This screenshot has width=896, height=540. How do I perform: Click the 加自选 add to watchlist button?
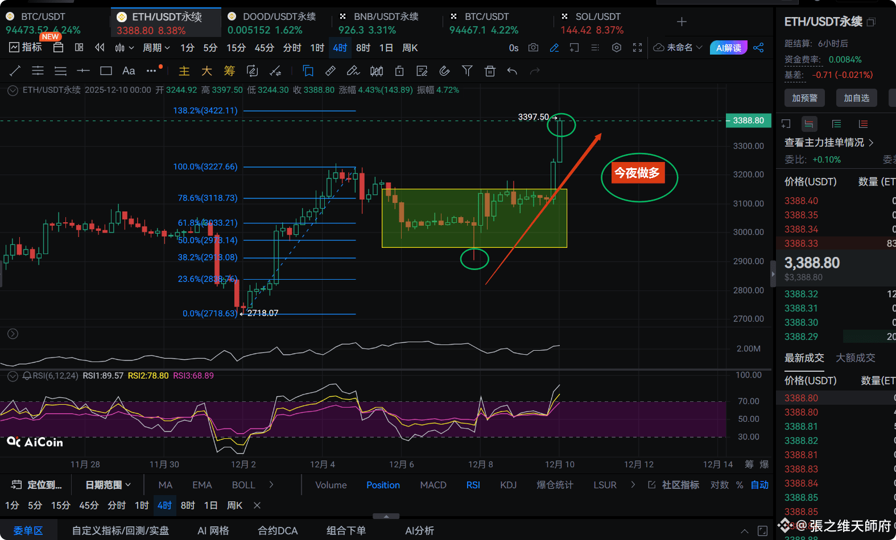click(x=856, y=98)
